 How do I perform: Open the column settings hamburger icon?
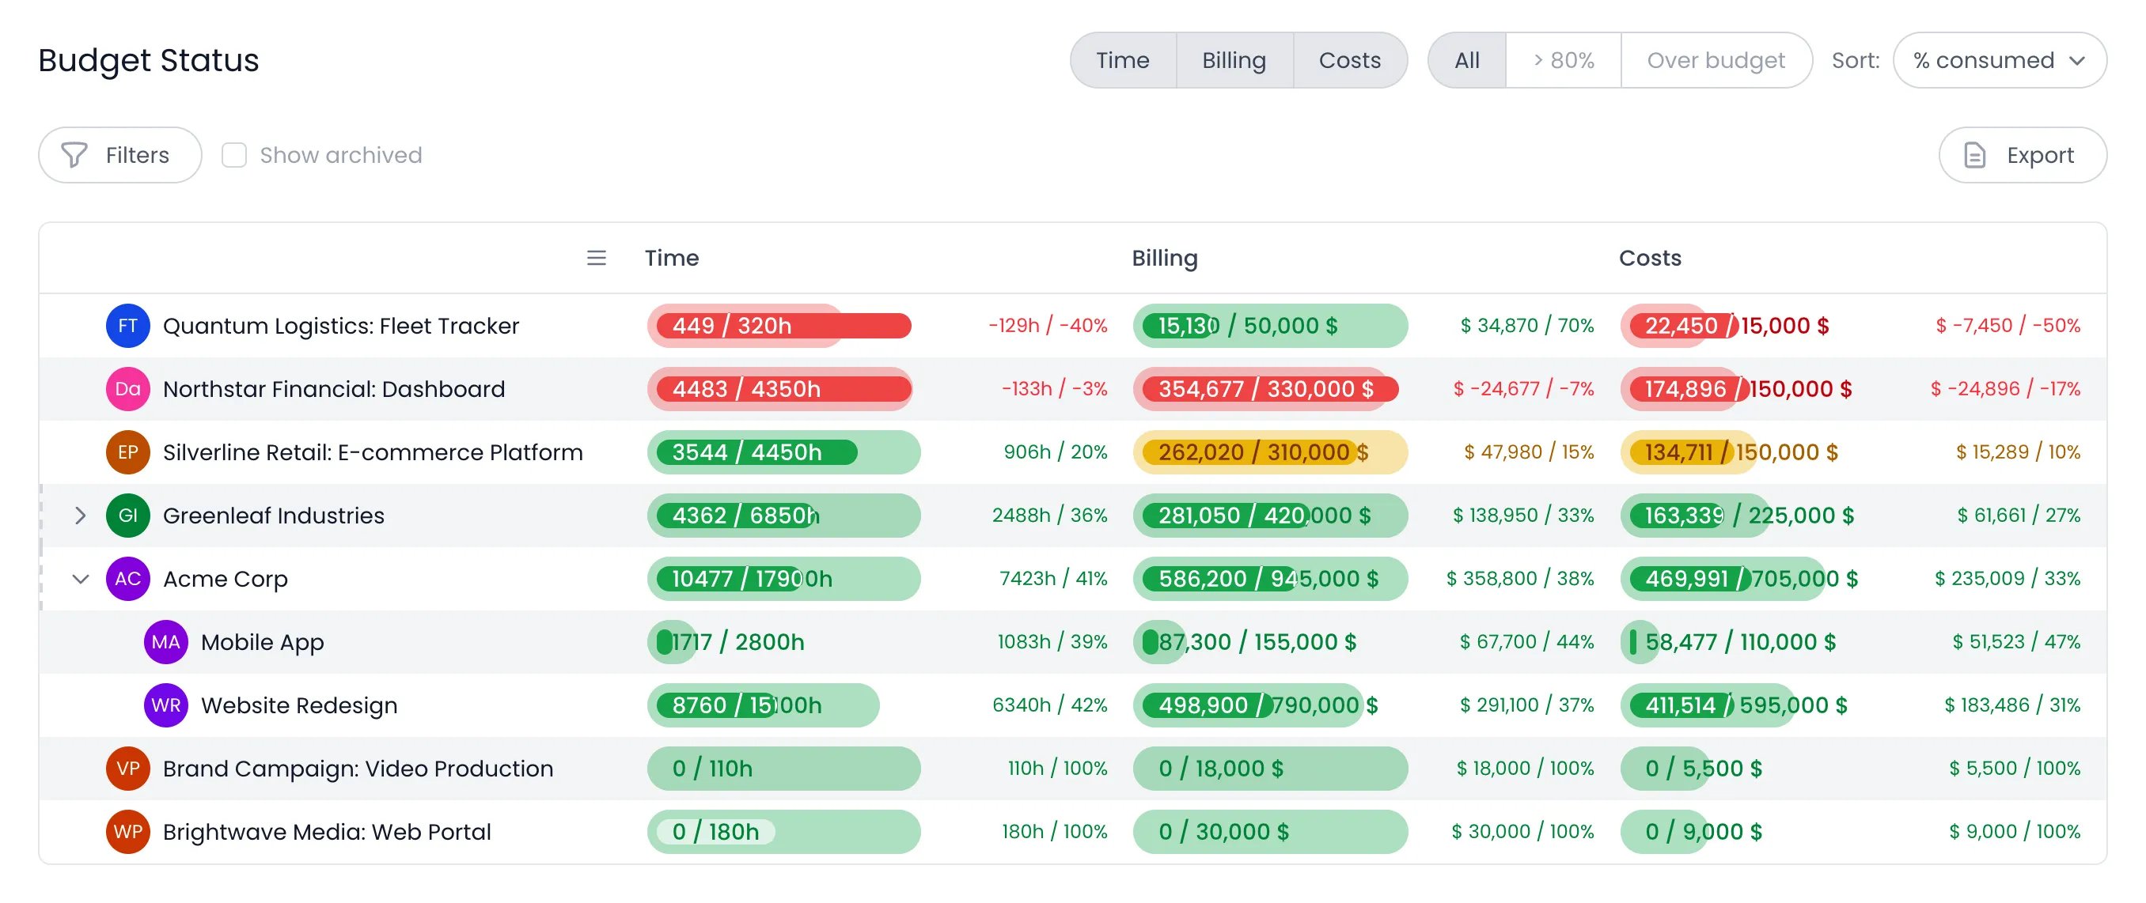coord(597,258)
